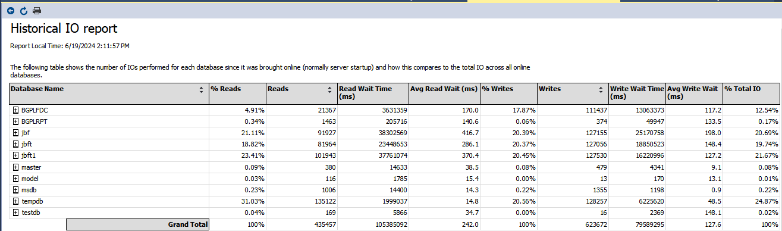Viewport: 782px width, 231px height.
Task: Expand the BGPLFDC database row
Action: pyautogui.click(x=15, y=110)
